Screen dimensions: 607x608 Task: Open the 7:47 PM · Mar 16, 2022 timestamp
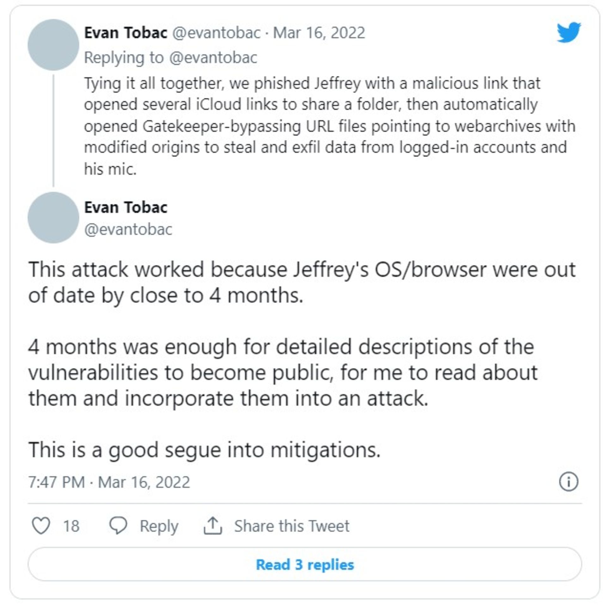tap(109, 482)
